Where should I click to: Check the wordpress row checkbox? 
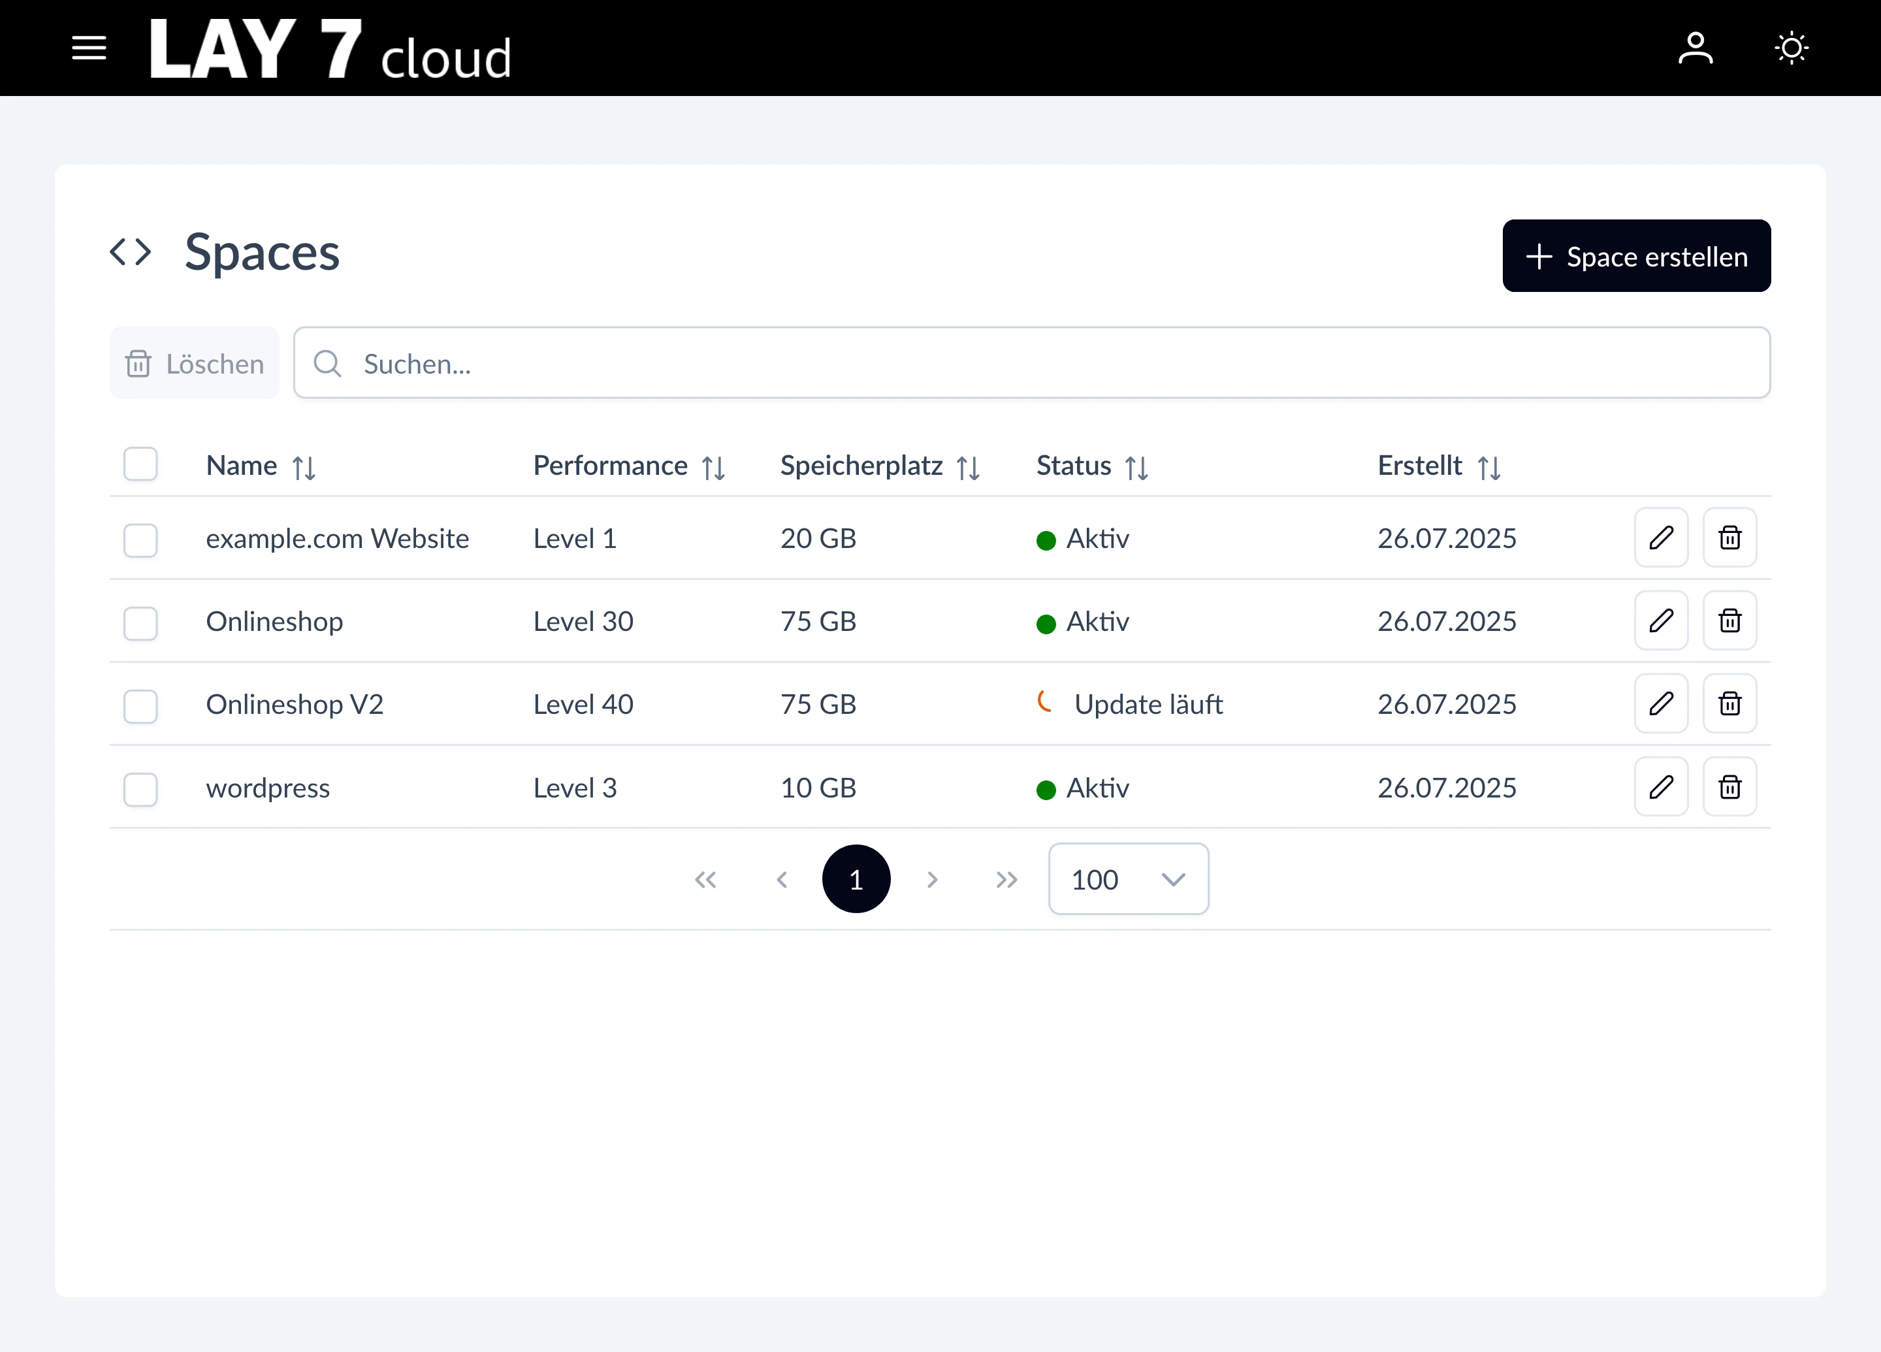coord(140,789)
